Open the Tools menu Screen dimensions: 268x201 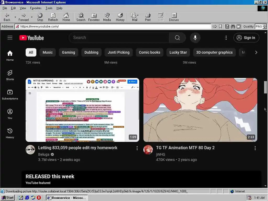(49, 8)
